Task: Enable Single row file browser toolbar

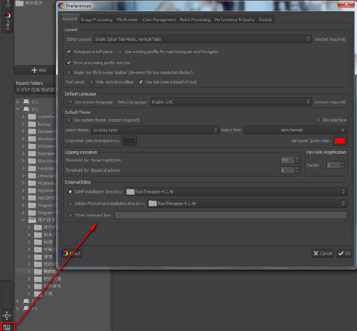Action: [x=69, y=72]
